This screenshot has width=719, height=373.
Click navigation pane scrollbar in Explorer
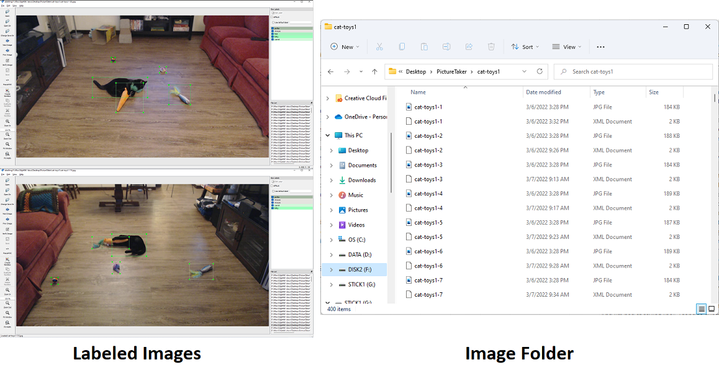click(391, 161)
